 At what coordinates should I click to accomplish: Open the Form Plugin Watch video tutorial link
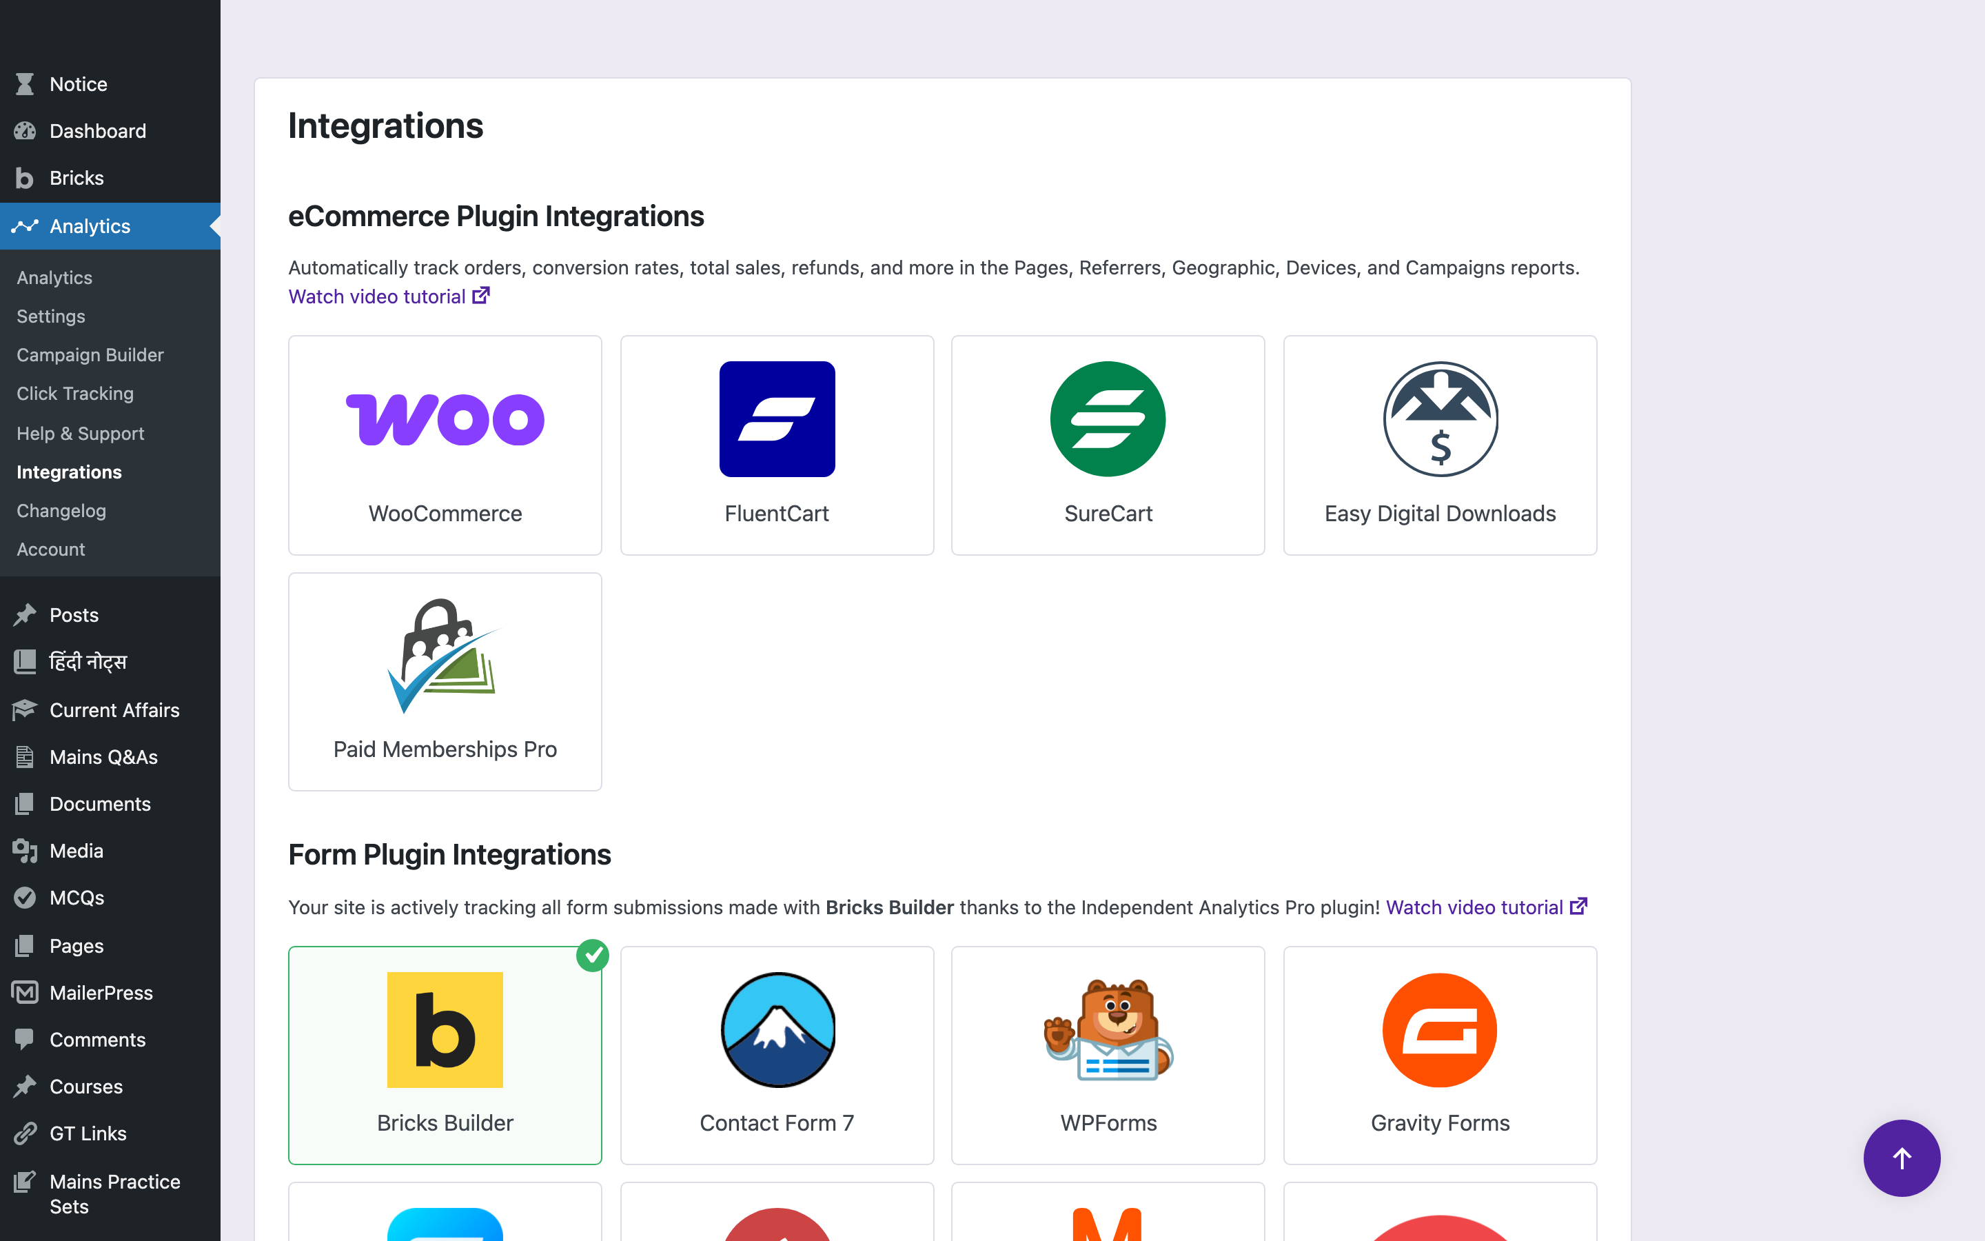point(1486,907)
